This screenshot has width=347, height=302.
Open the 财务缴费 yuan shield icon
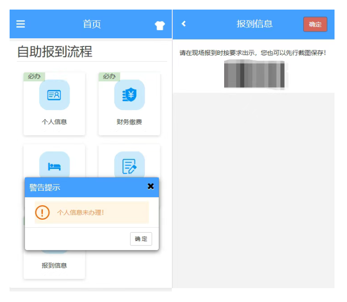[x=129, y=95]
